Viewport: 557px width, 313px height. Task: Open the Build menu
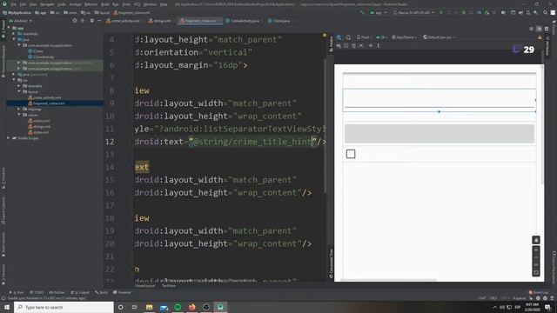[x=105, y=4]
